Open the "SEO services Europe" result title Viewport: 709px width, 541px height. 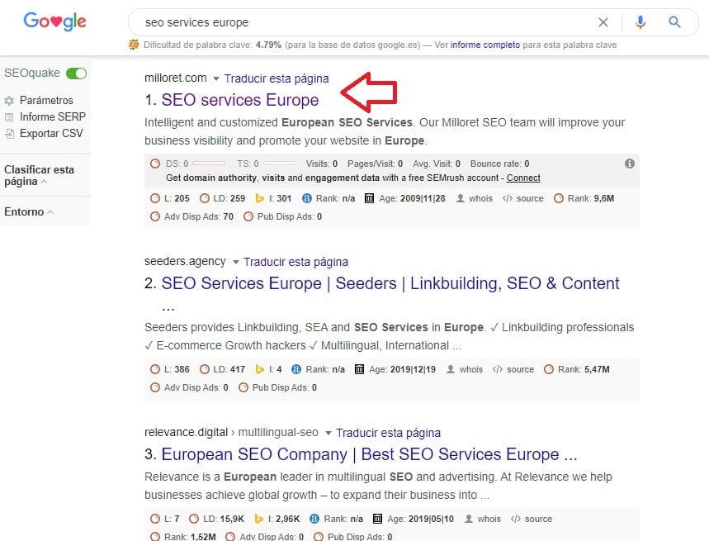click(x=239, y=101)
